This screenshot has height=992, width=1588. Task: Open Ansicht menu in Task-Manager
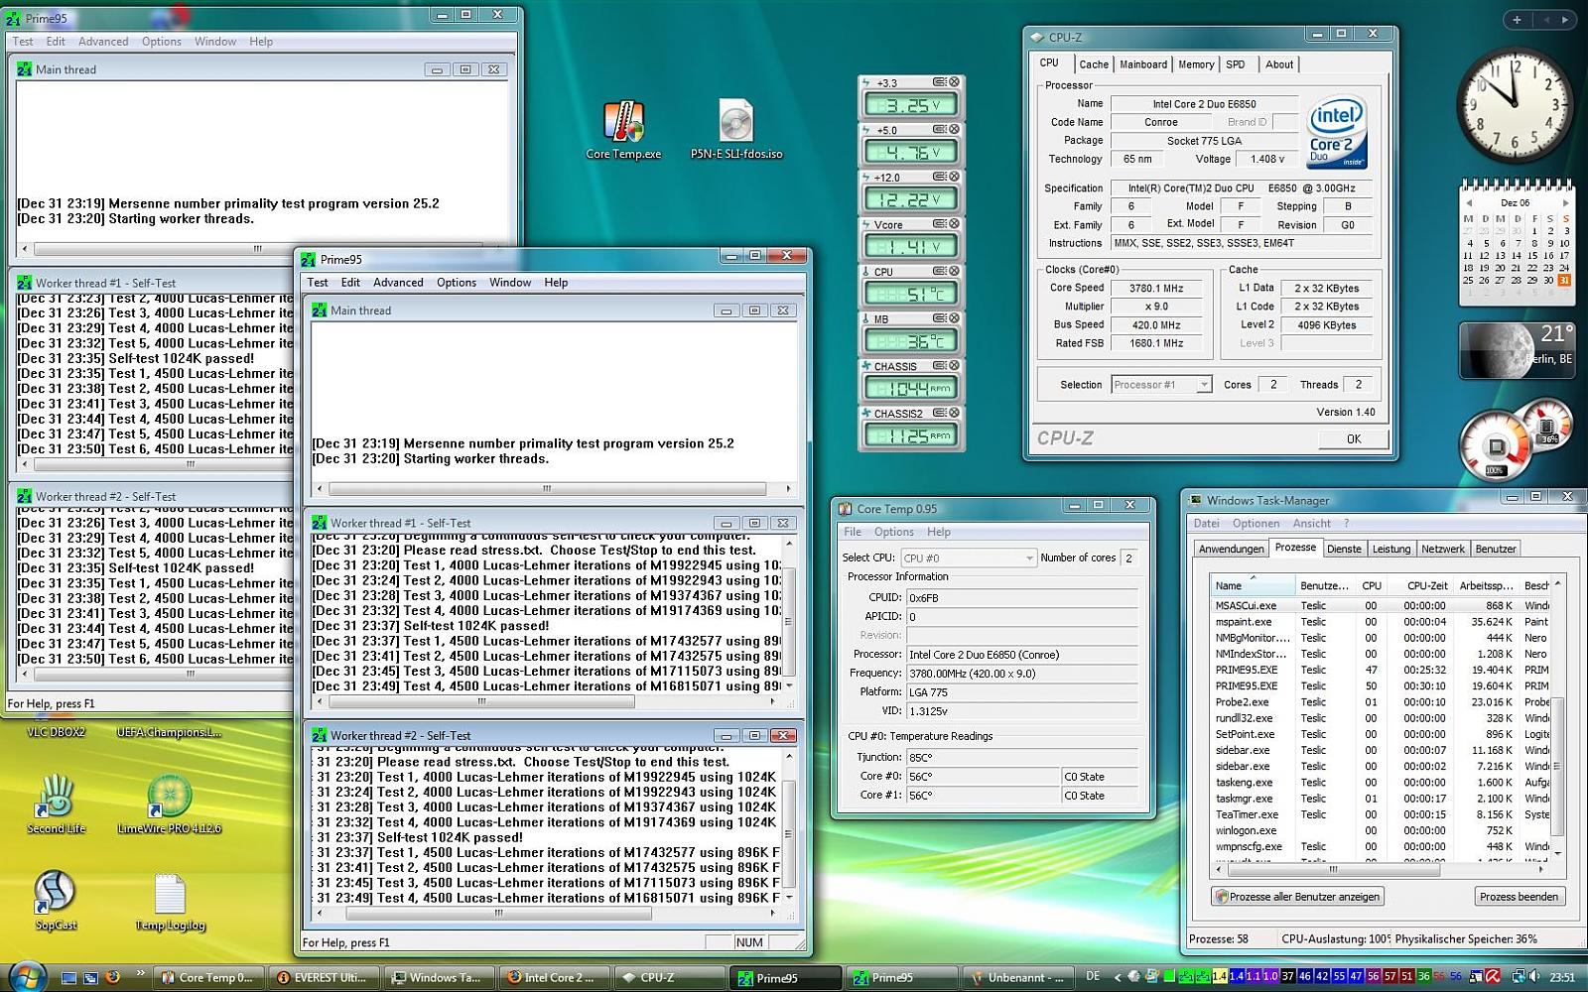tap(1311, 524)
